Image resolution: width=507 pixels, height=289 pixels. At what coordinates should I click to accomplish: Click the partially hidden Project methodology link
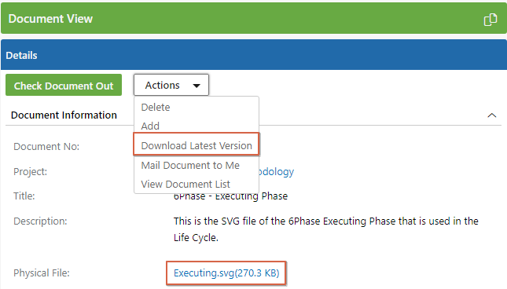[x=277, y=172]
